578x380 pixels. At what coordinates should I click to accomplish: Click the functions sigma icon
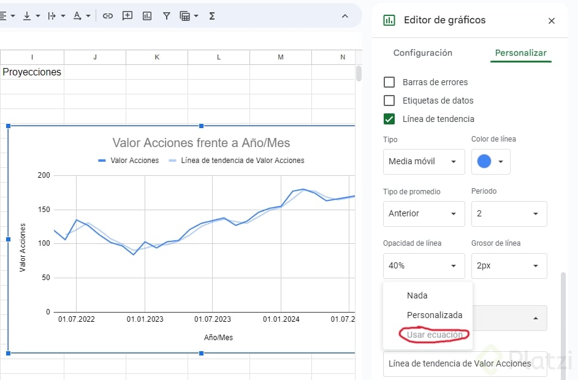[x=212, y=16]
